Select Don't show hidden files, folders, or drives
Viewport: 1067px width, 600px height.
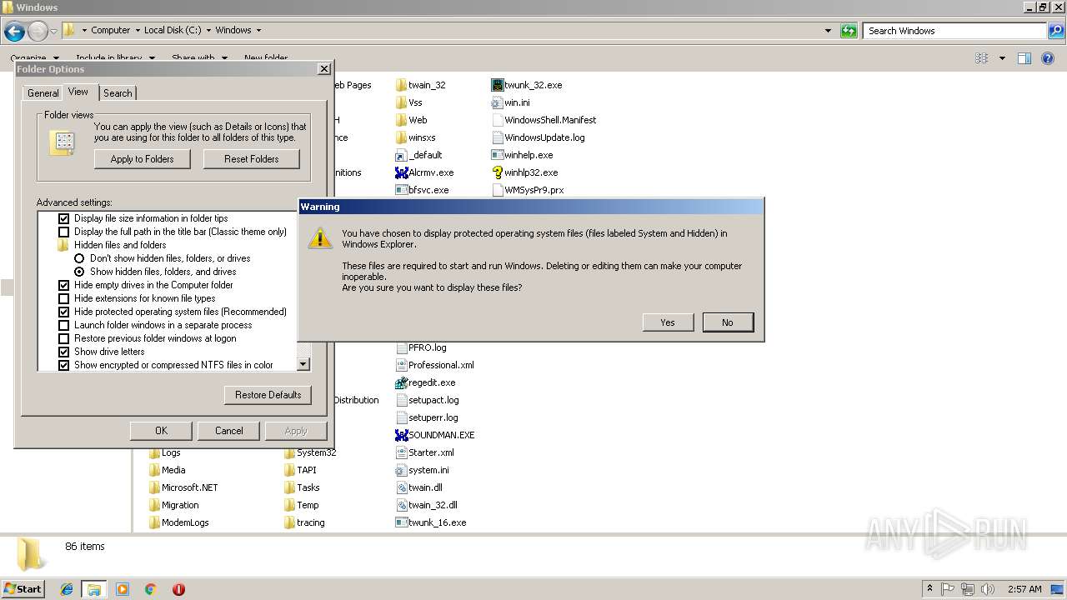[79, 258]
